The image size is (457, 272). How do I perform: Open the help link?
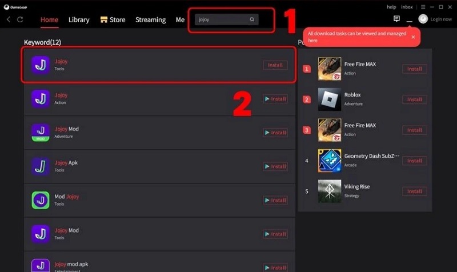[x=391, y=7]
